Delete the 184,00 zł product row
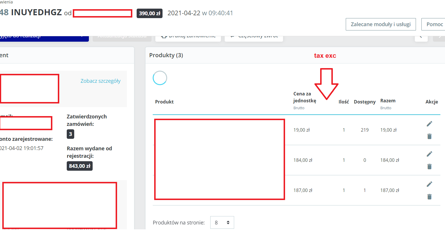 (x=429, y=166)
